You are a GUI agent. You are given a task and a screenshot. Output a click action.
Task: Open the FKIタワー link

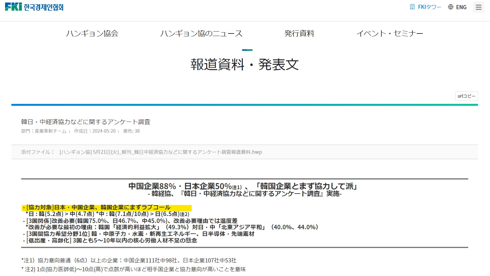tap(429, 7)
